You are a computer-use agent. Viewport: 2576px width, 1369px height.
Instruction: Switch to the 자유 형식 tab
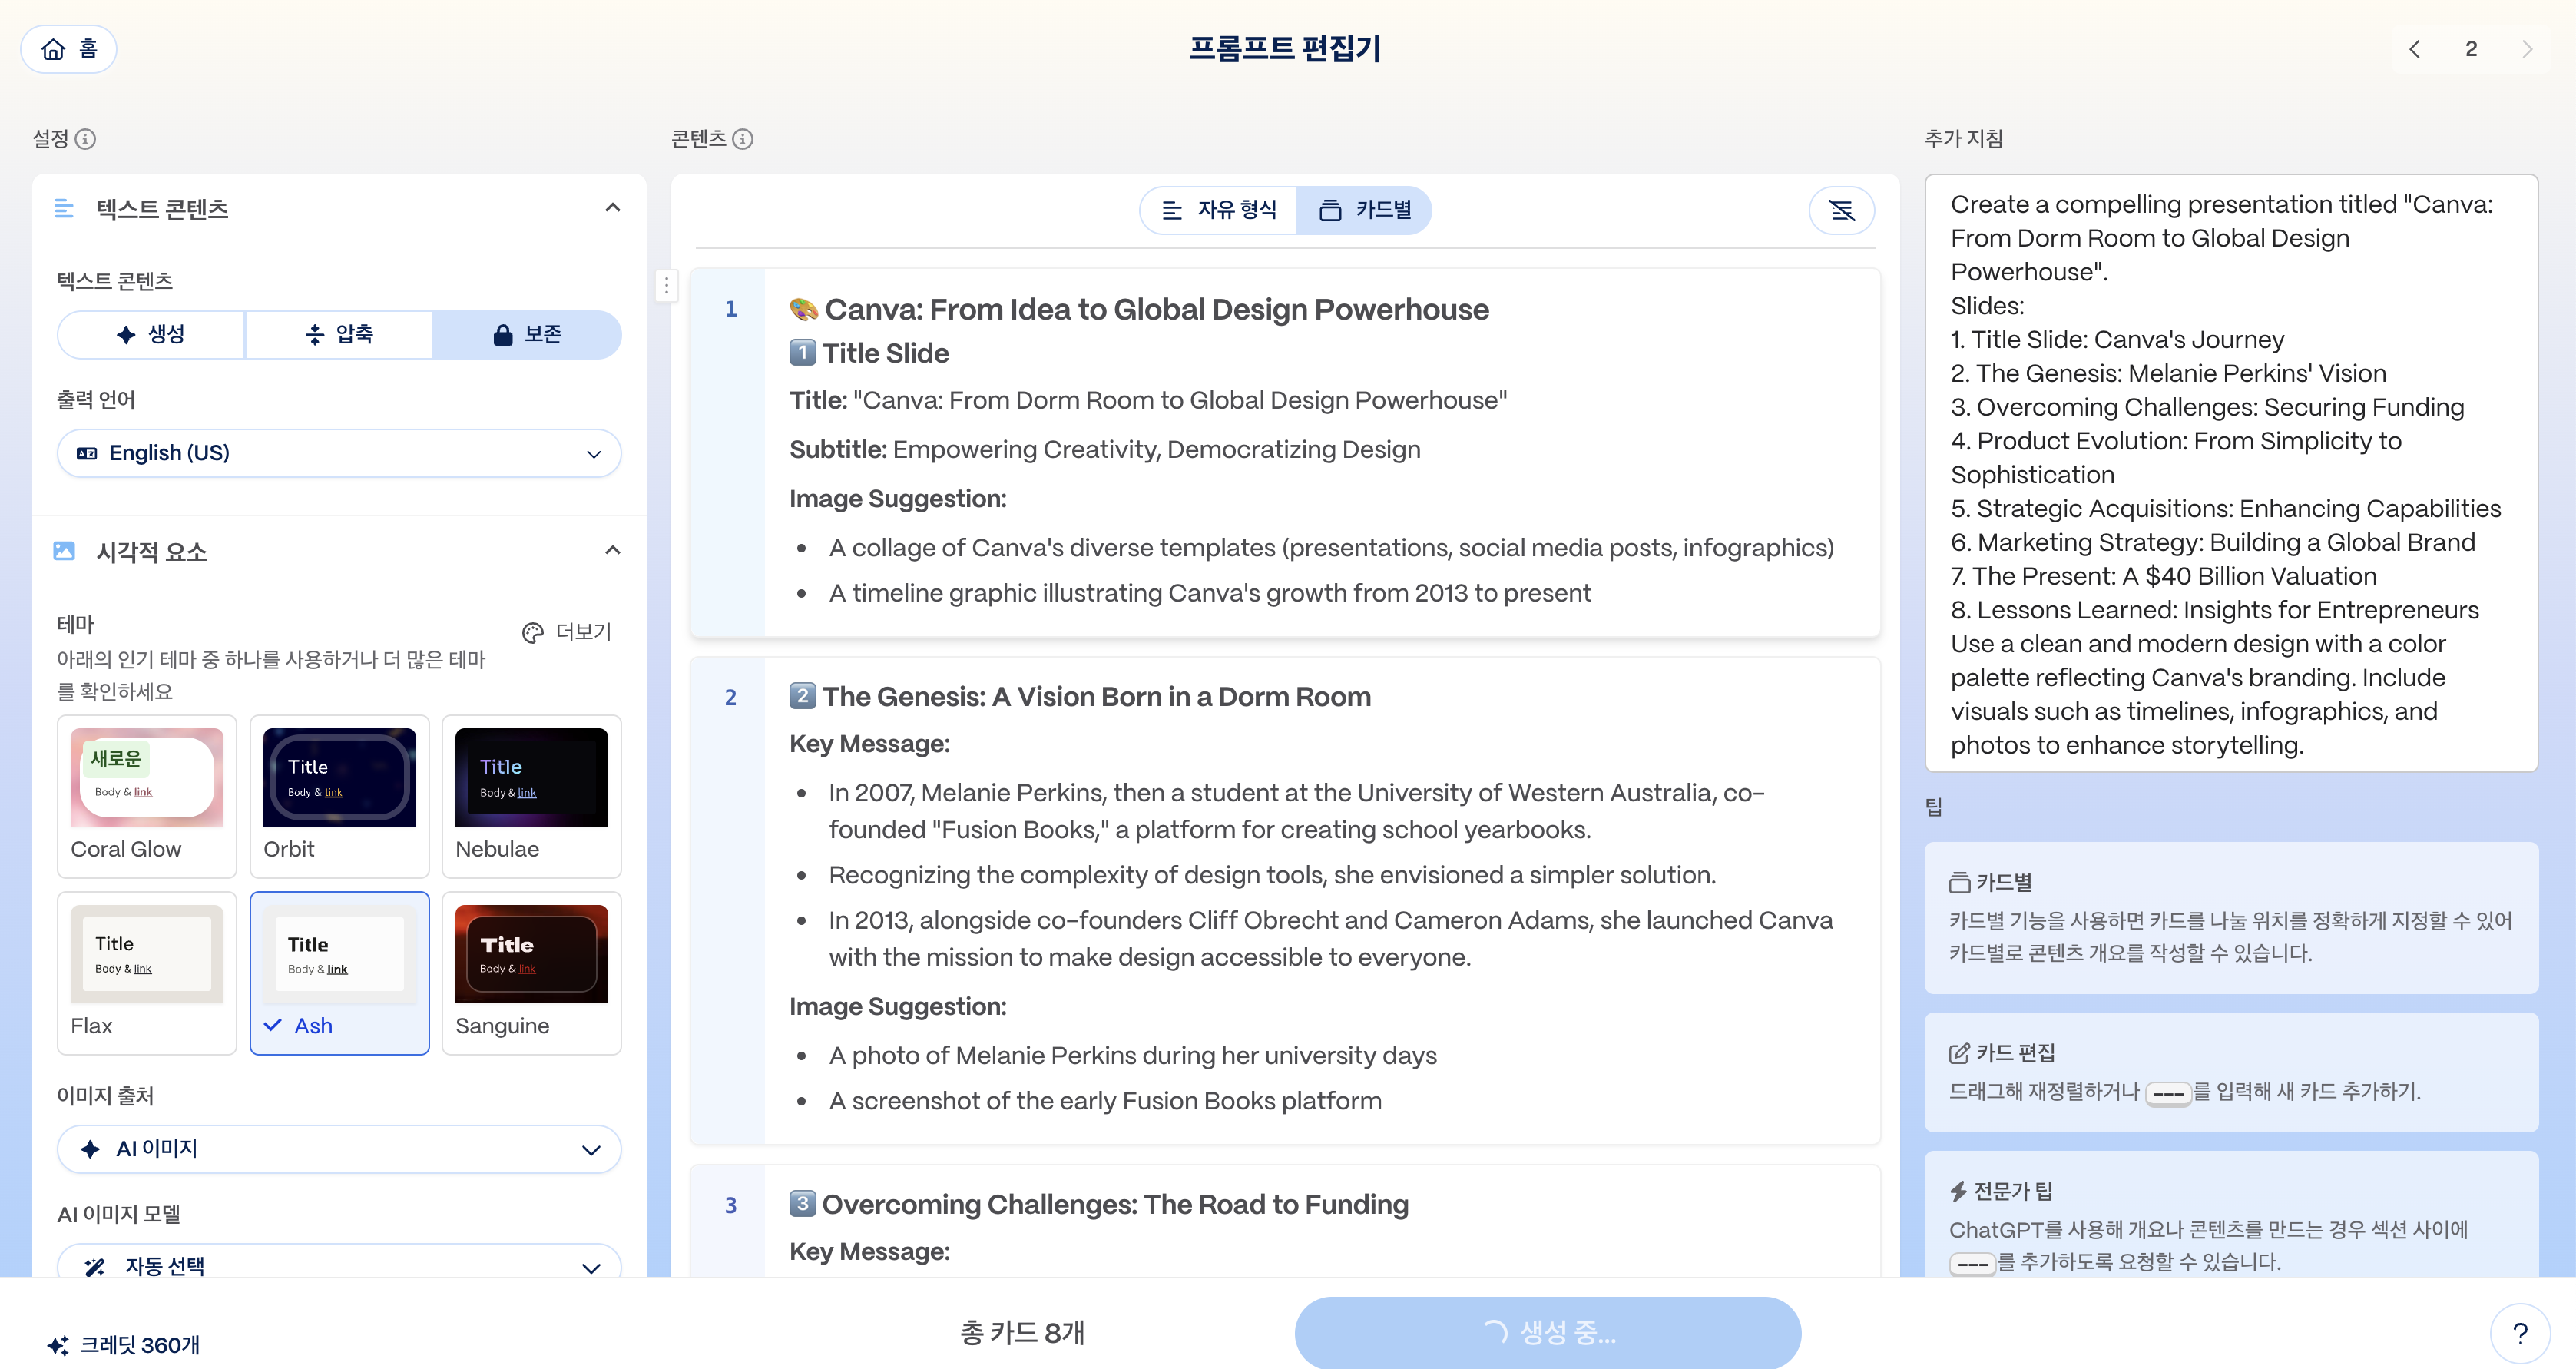point(1218,210)
